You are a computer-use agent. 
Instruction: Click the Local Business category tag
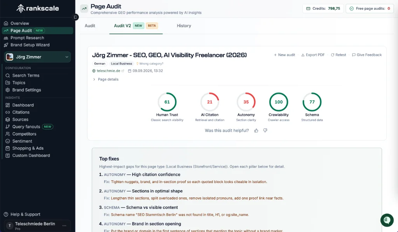pyautogui.click(x=121, y=64)
